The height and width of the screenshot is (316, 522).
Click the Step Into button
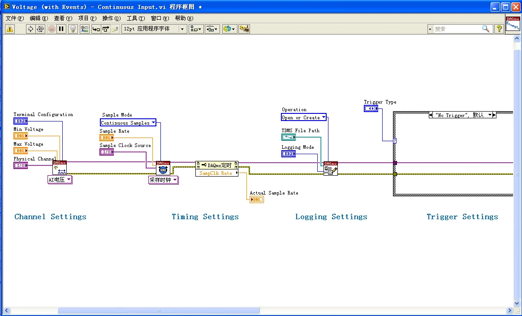pyautogui.click(x=96, y=29)
